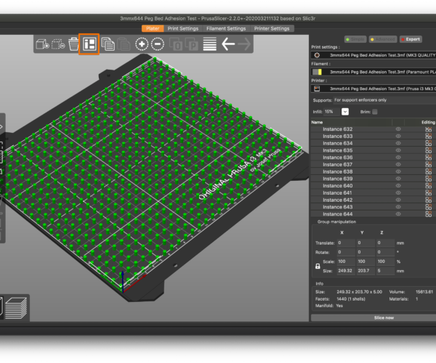Click the Split to parts icon

(x=192, y=44)
